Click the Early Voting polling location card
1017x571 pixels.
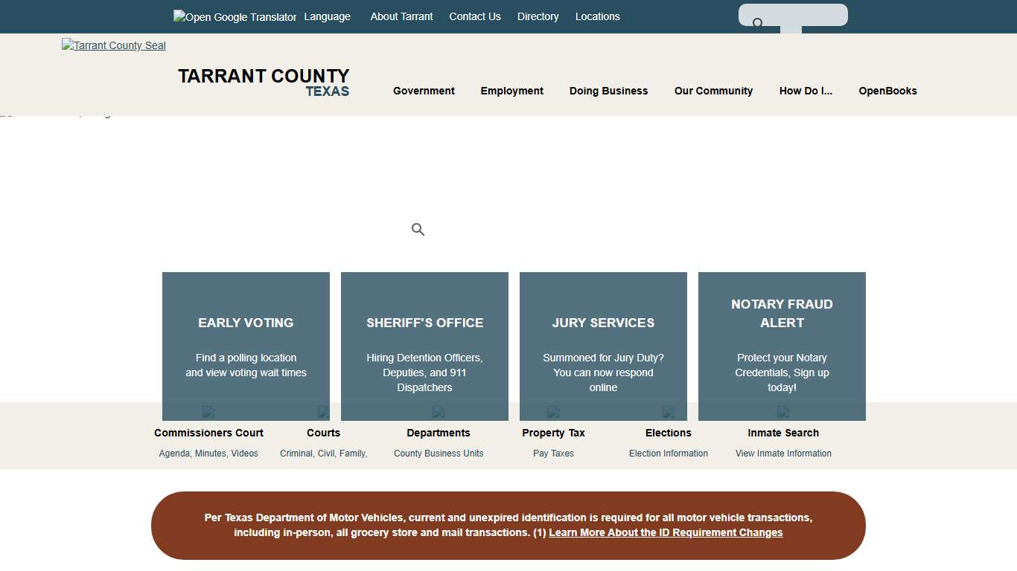coord(246,346)
